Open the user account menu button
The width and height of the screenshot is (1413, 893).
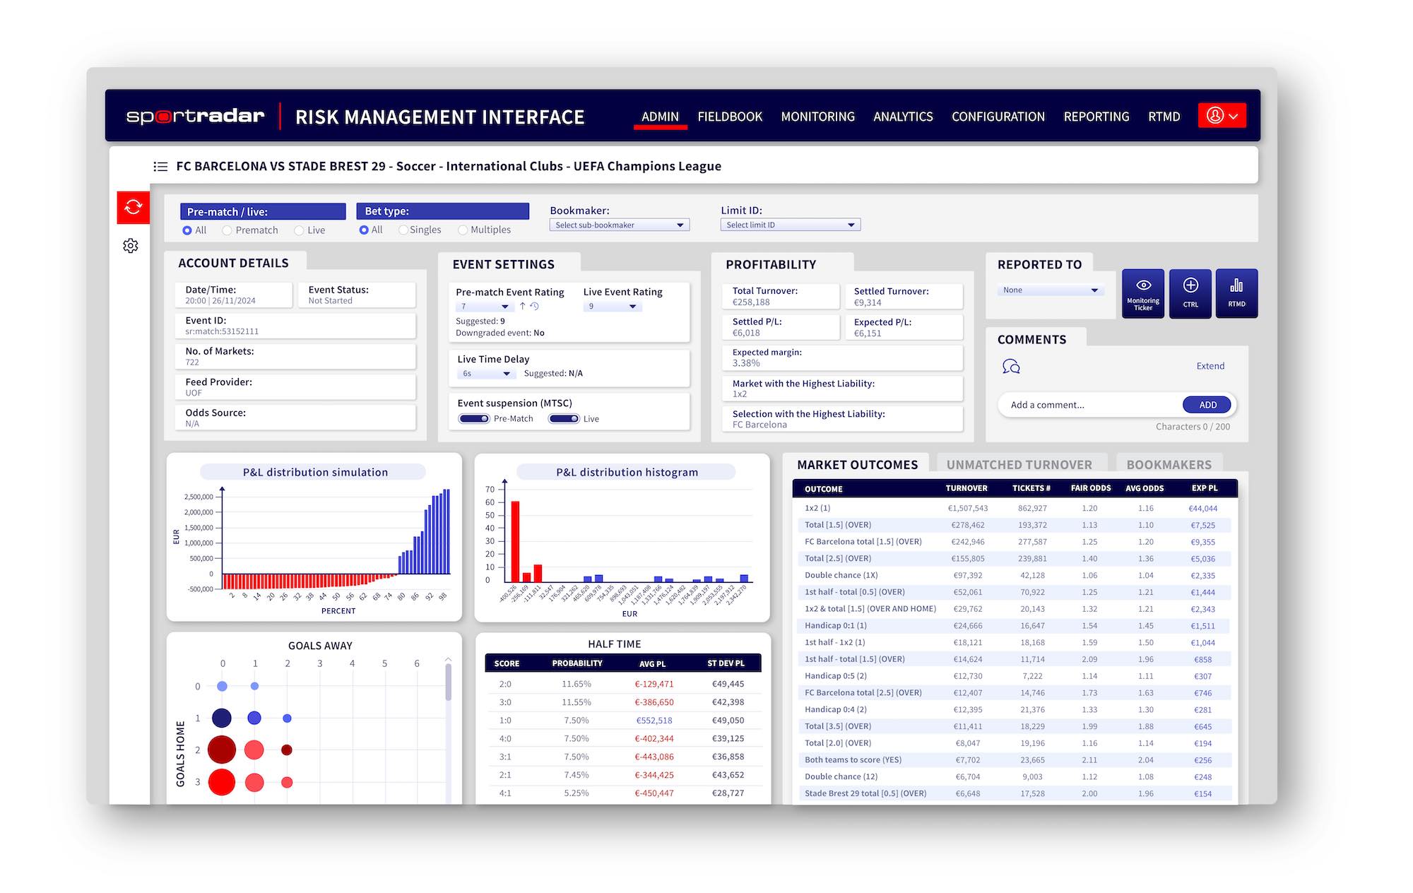1222,116
